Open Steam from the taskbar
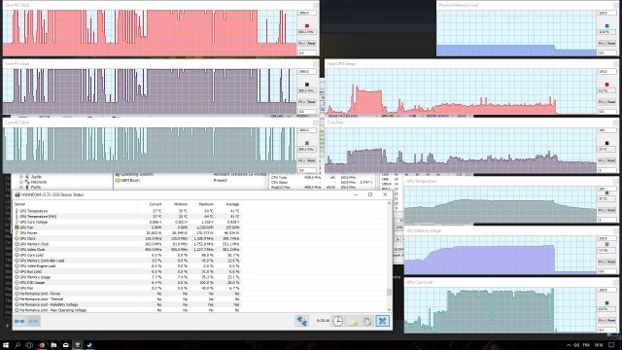Viewport: 622px width, 350px height. tap(89, 345)
